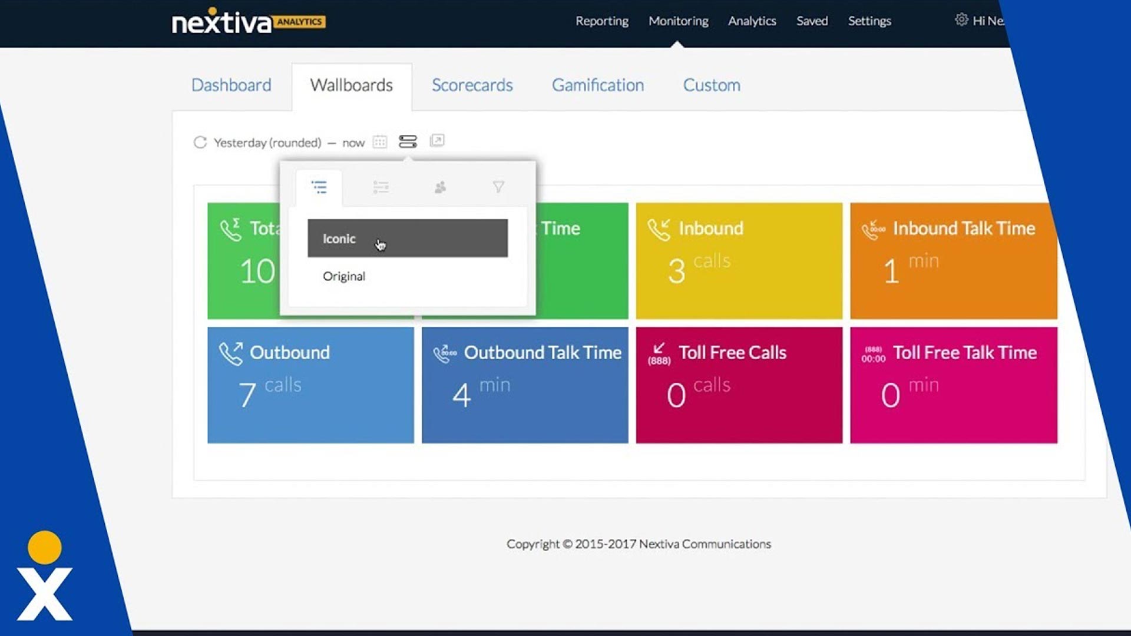
Task: Switch to the Custom tab
Action: (x=712, y=85)
